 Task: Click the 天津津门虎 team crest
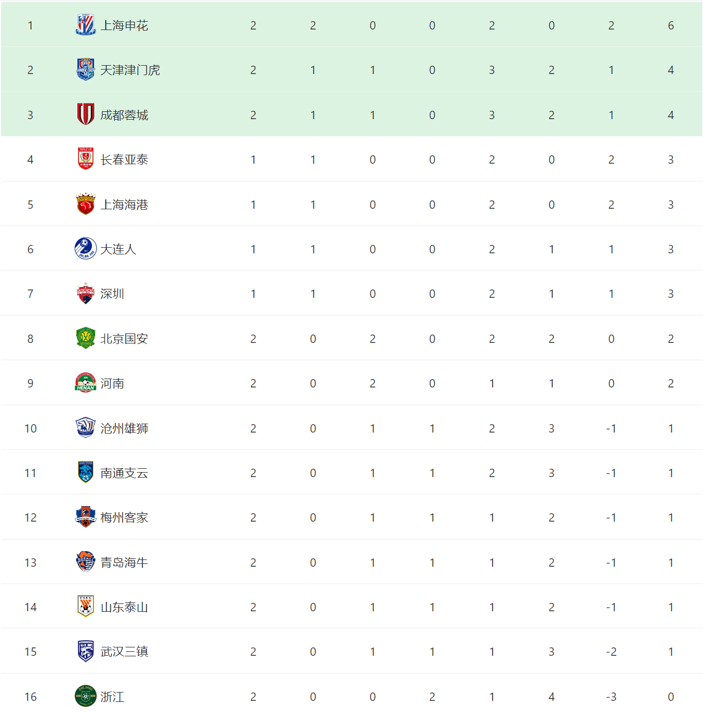click(x=86, y=70)
